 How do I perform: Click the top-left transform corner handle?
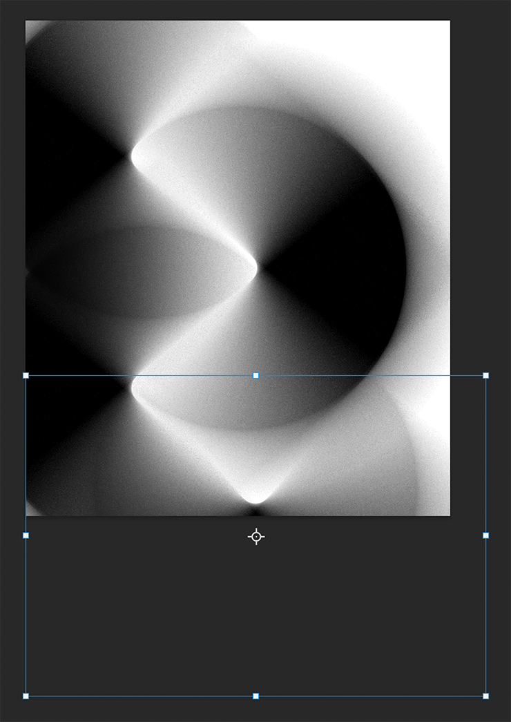pyautogui.click(x=26, y=376)
